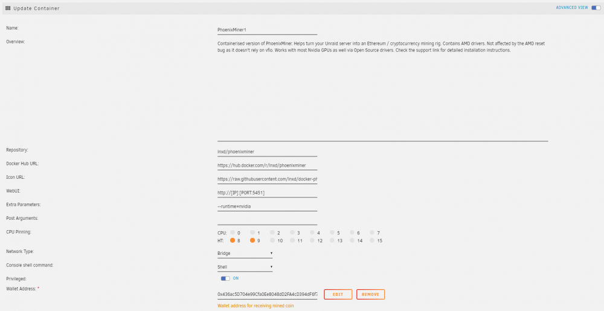
Task: Click the Icon URL input field
Action: pos(268,179)
